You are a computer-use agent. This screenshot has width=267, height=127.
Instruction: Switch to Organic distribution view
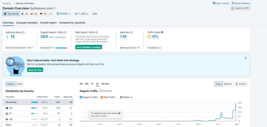coord(11,84)
